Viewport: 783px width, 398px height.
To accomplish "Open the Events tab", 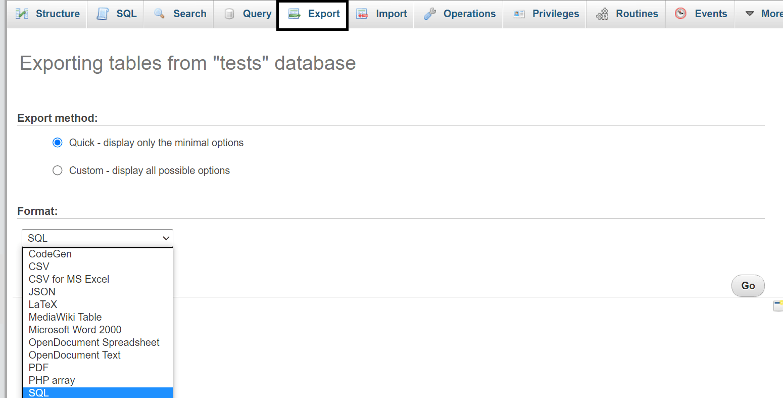I will [x=701, y=14].
